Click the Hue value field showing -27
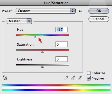Image resolution: width=112 pixels, height=94 pixels. click(62, 29)
